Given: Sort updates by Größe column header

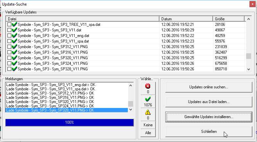Looking at the screenshot, I should (x=229, y=19).
